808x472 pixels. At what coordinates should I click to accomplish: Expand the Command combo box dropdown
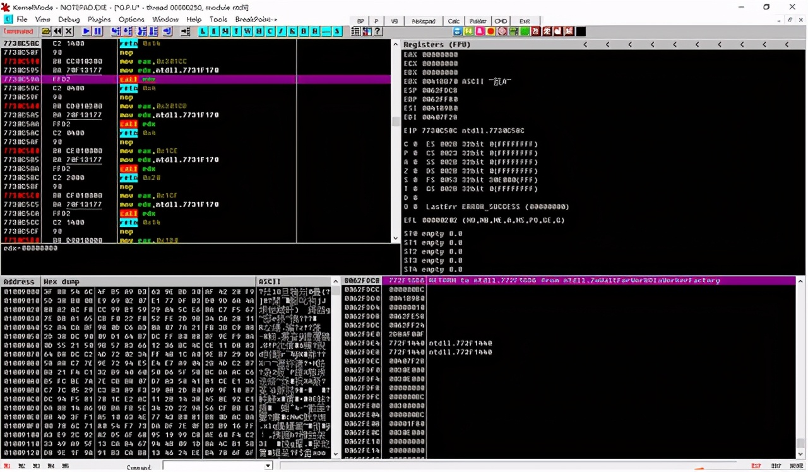[x=268, y=466]
